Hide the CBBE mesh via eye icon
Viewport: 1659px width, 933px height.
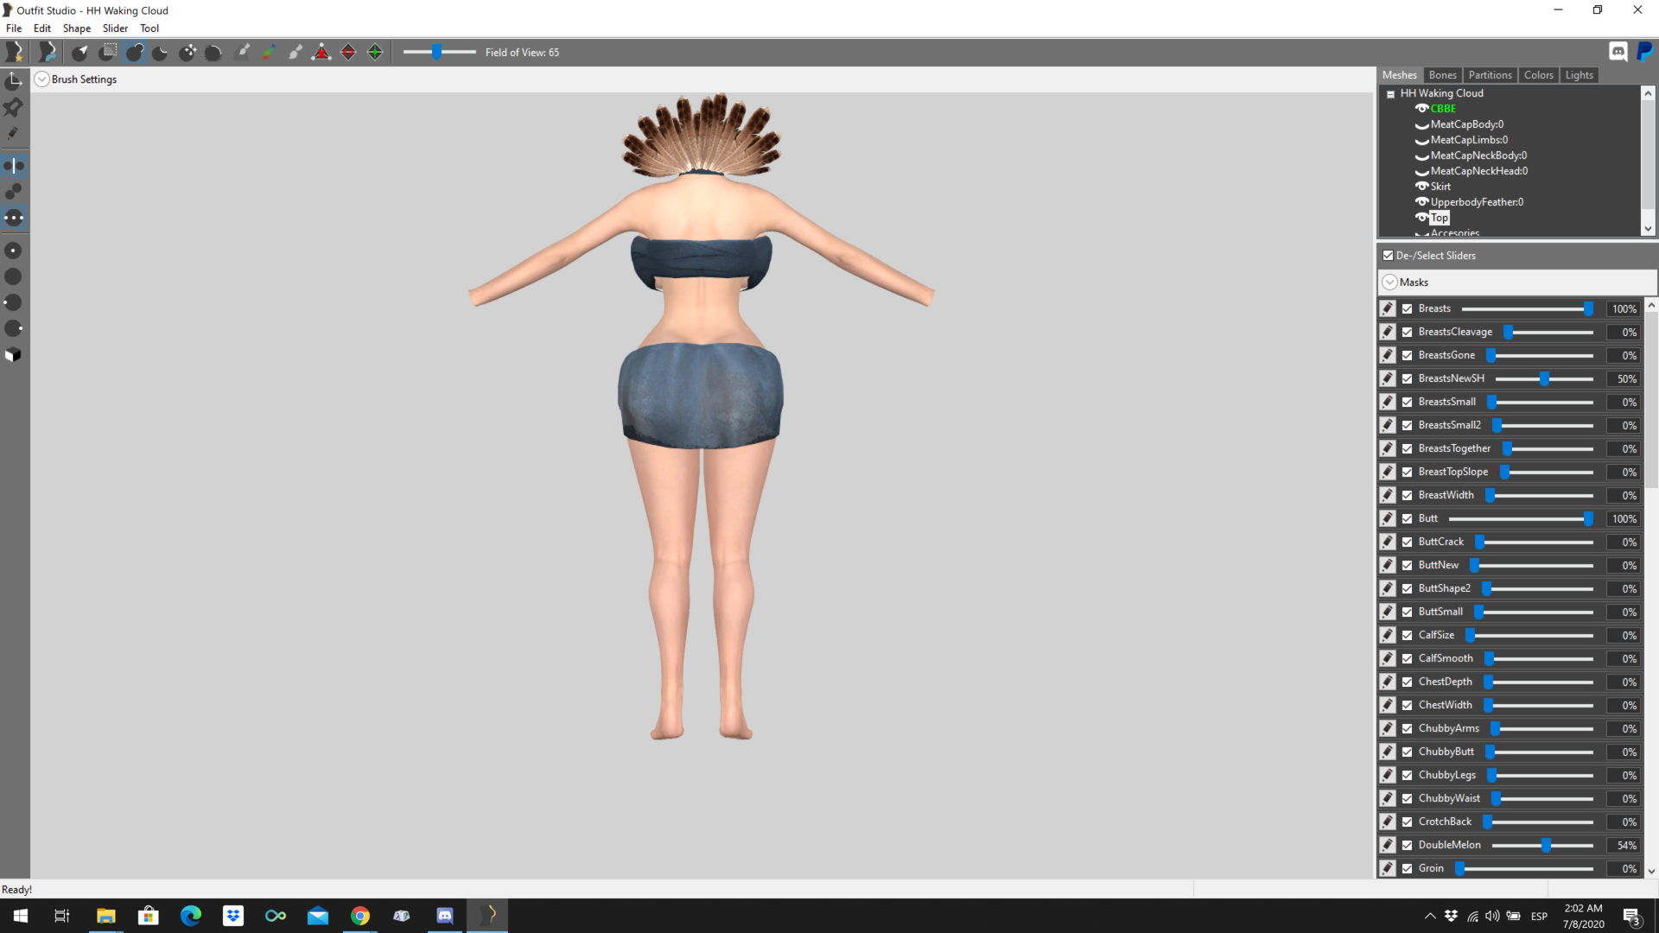coord(1421,109)
